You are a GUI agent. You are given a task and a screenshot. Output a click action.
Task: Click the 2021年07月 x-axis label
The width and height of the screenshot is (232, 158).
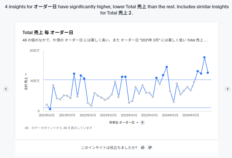pyautogui.click(x=68, y=115)
